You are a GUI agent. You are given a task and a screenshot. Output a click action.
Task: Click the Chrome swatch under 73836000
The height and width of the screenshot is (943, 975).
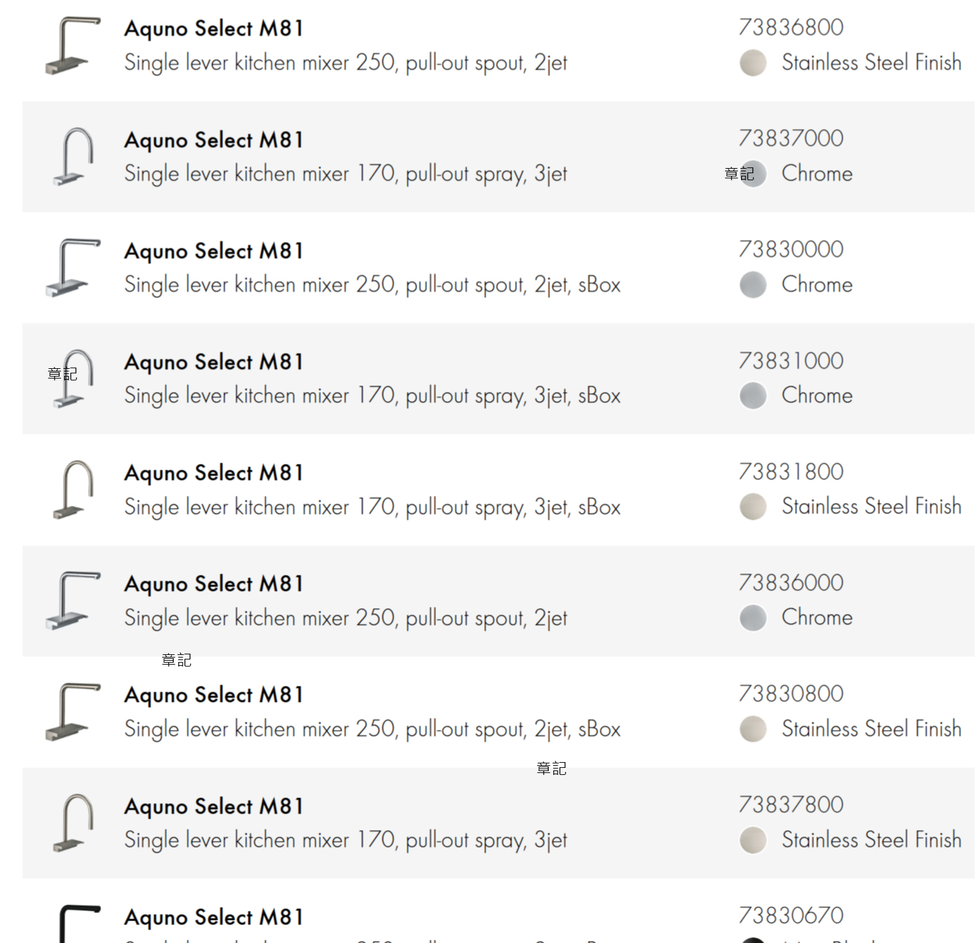(x=753, y=618)
